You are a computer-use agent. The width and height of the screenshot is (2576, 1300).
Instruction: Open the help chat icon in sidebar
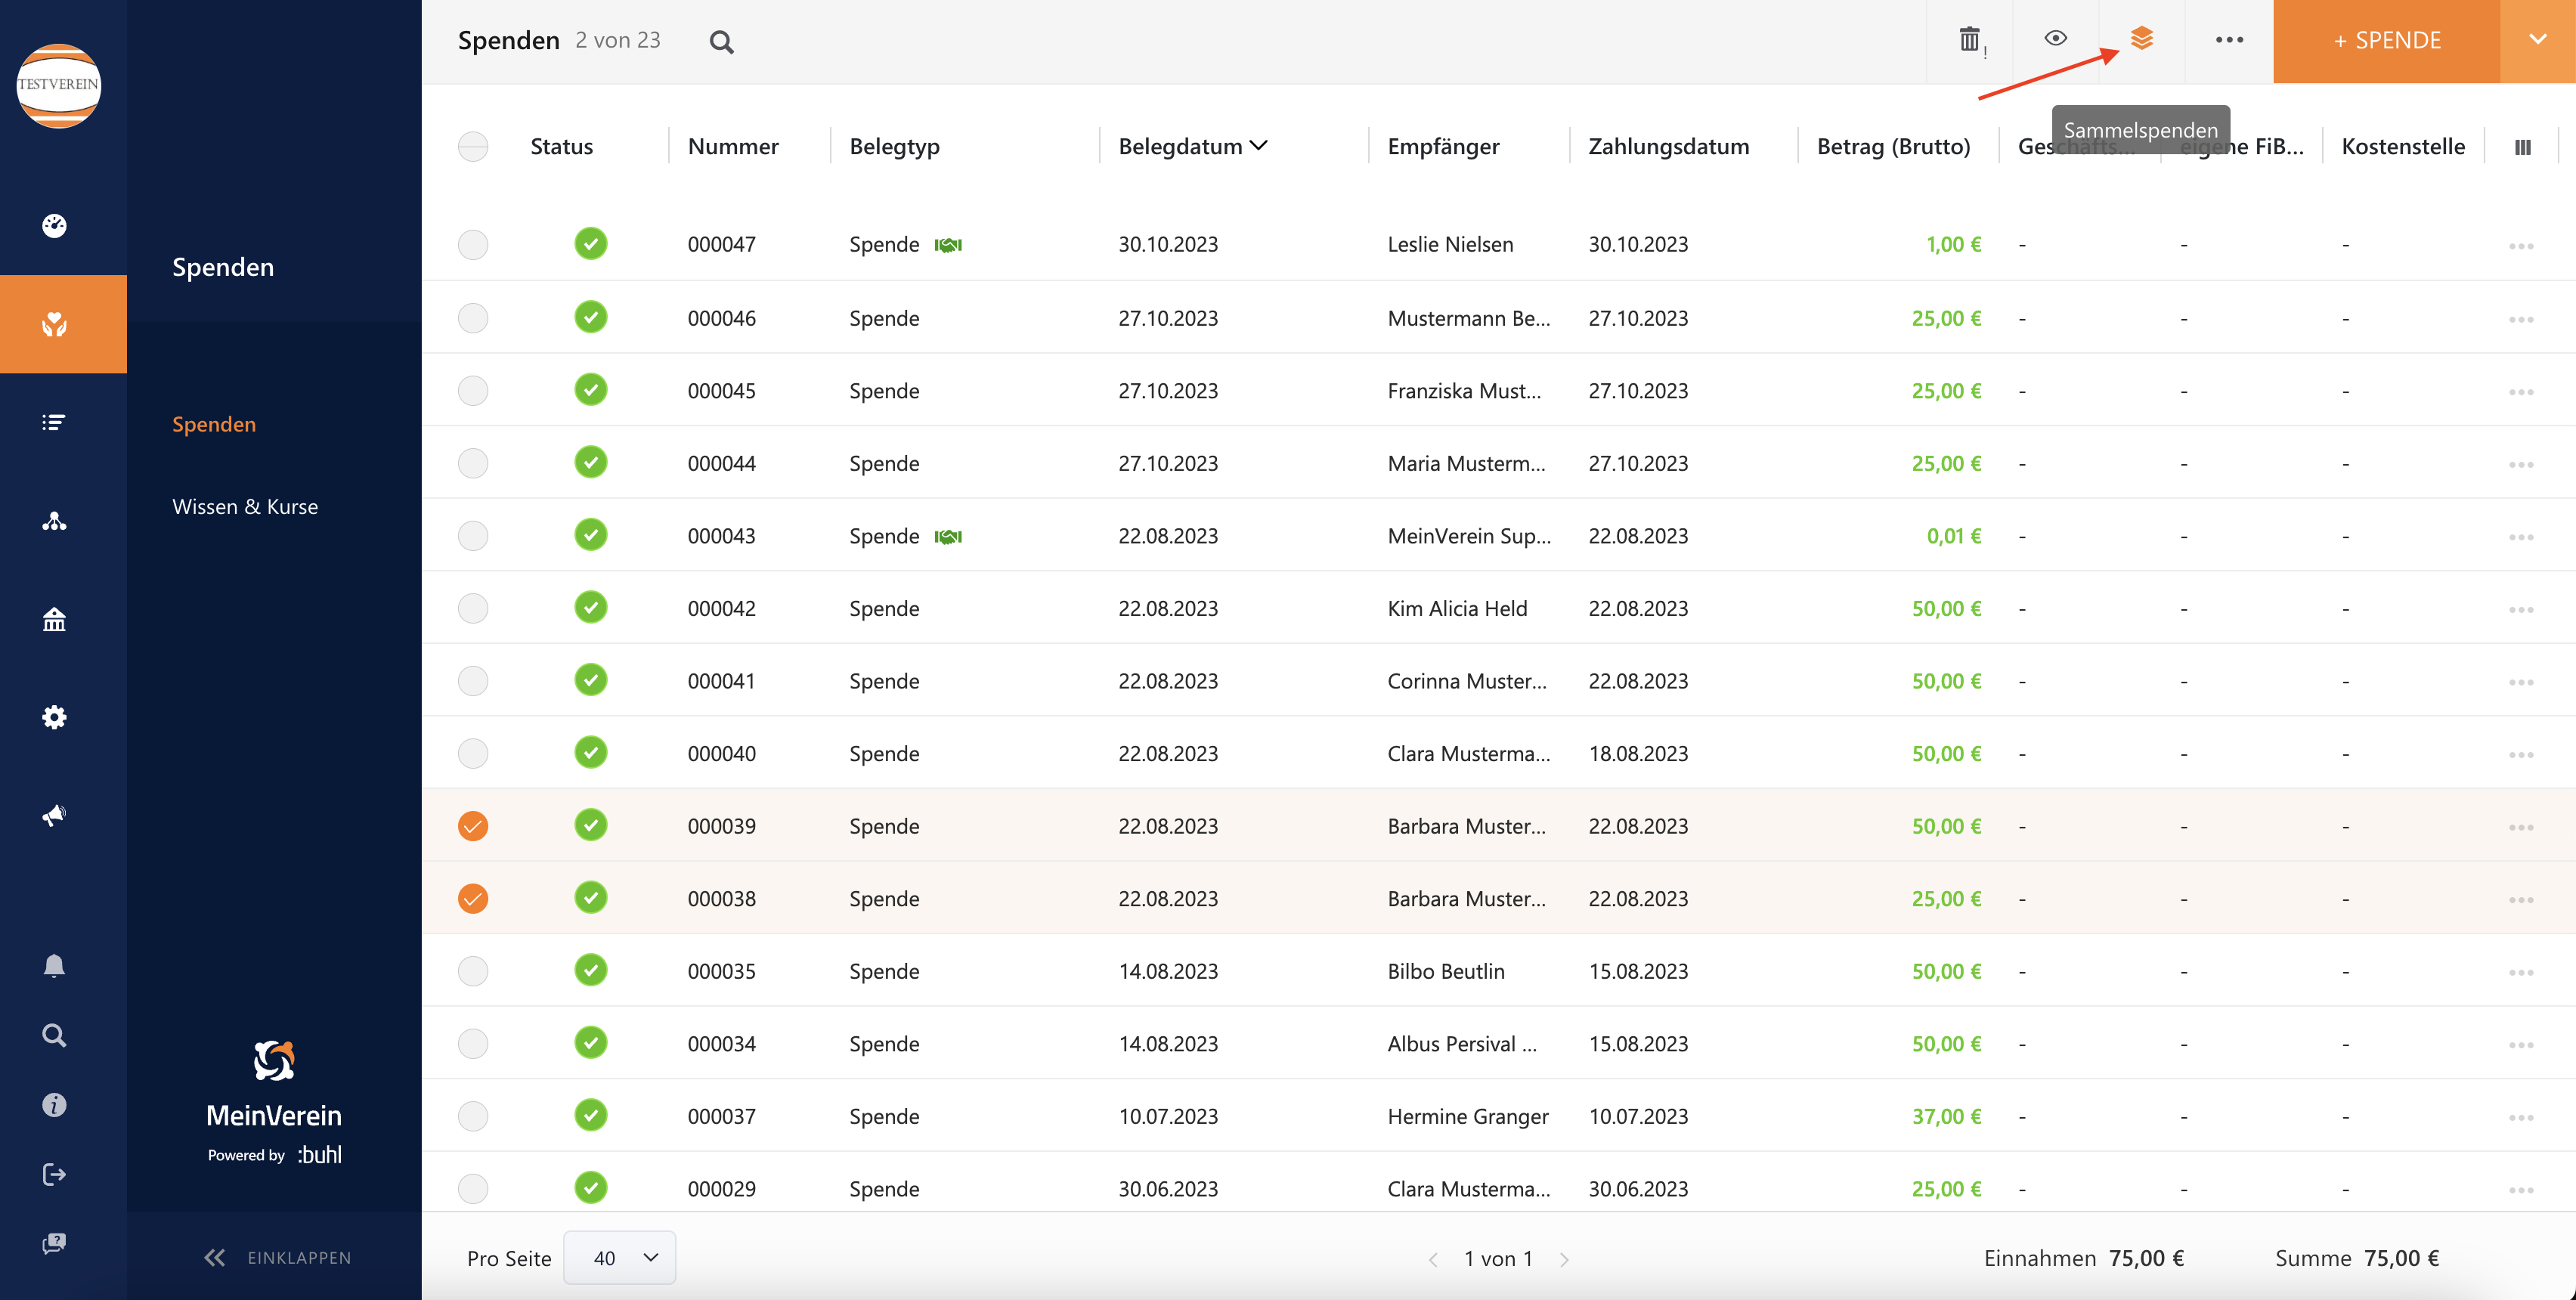point(54,1243)
